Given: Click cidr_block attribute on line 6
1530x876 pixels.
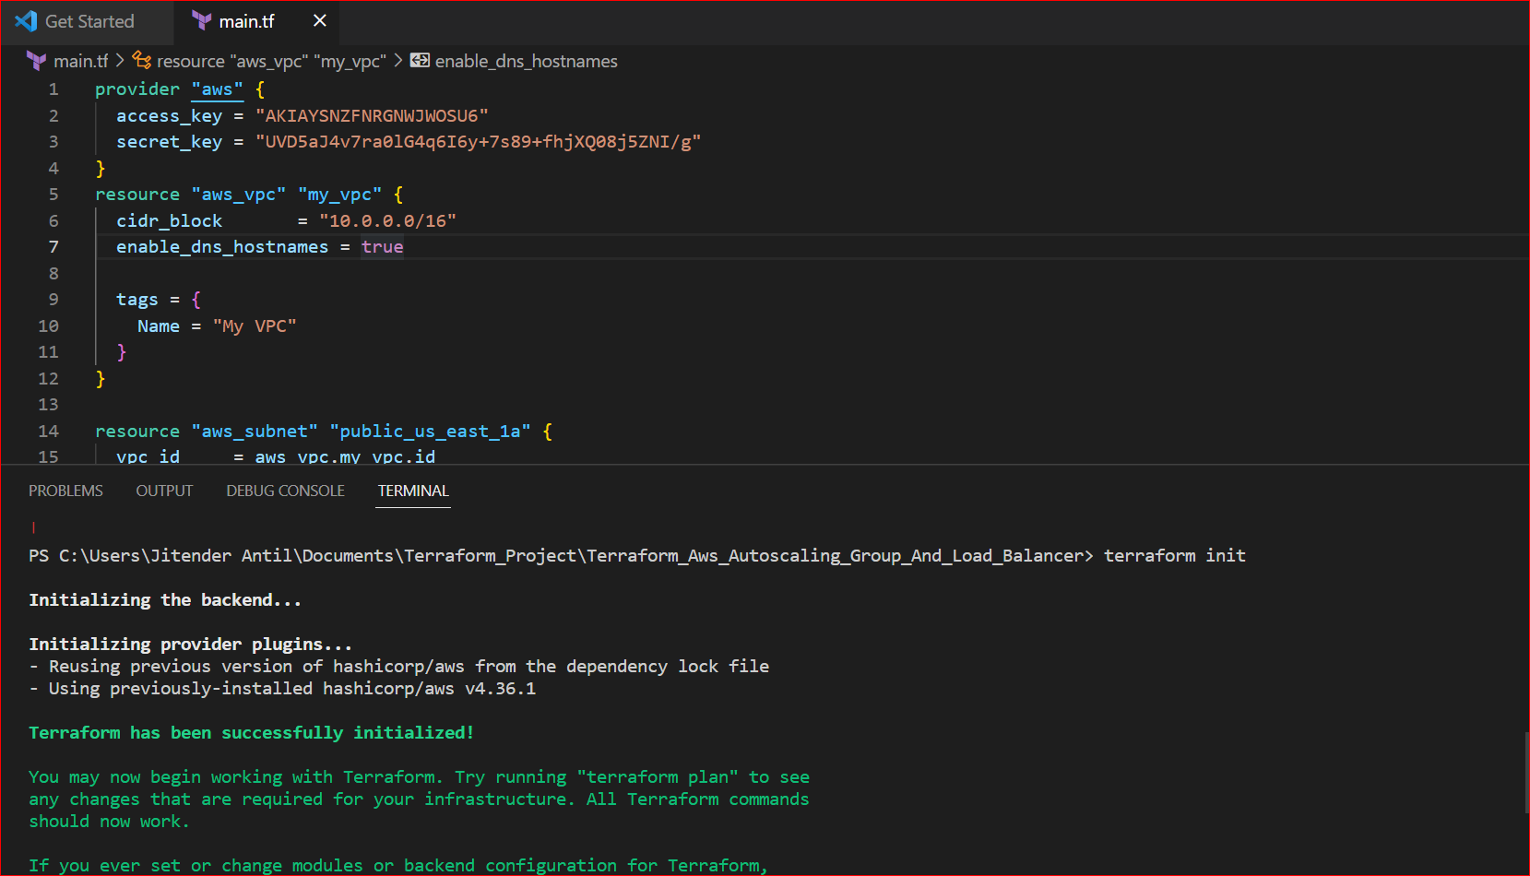Looking at the screenshot, I should 169,221.
